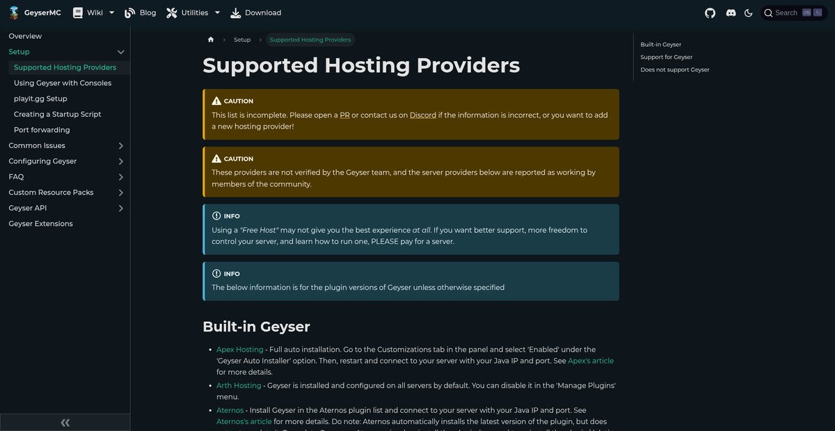The image size is (835, 431).
Task: Open the Discord icon in navbar
Action: tap(731, 13)
